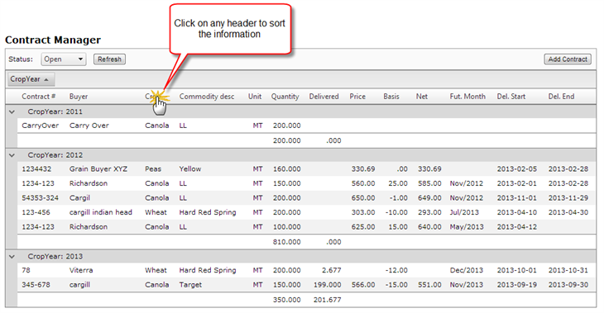Click the Peas crop cell
Image resolution: width=604 pixels, height=313 pixels.
[x=153, y=169]
